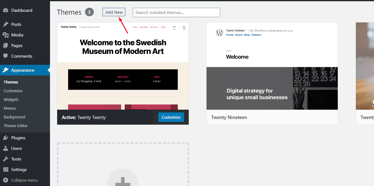Open the Dashboard menu
Screen dimensions: 374x186
tap(25, 11)
